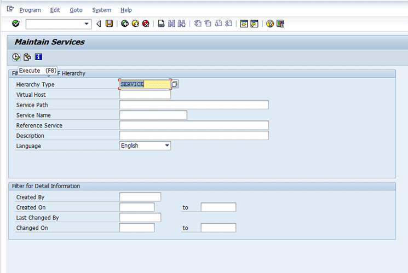Click the Execute (F8) clock icon
The image size is (408, 273).
click(16, 57)
